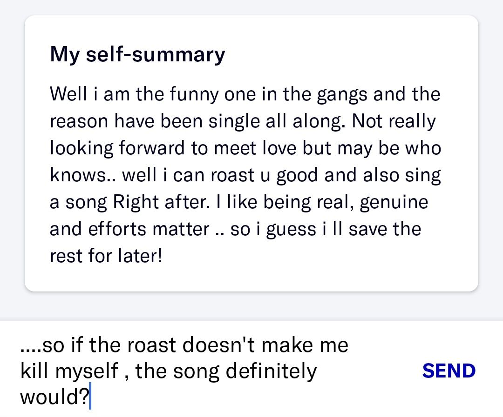Click "and efforts matter" in the summary
This screenshot has width=503, height=417.
pos(129,229)
